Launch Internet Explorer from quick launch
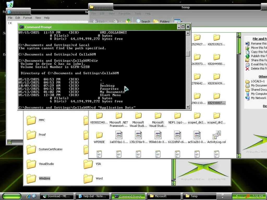The height and width of the screenshot is (200, 267). coord(28,196)
